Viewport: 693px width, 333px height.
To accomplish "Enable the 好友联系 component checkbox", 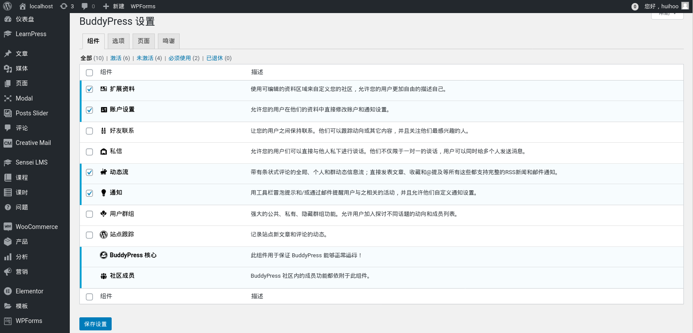I will (x=89, y=131).
